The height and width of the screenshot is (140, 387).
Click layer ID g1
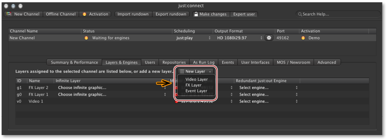(x=19, y=88)
